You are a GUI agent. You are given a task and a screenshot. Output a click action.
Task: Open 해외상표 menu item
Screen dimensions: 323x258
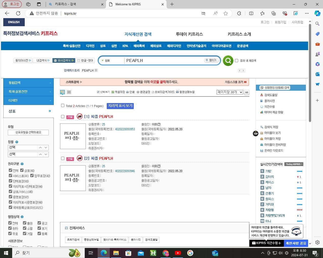tap(156, 46)
